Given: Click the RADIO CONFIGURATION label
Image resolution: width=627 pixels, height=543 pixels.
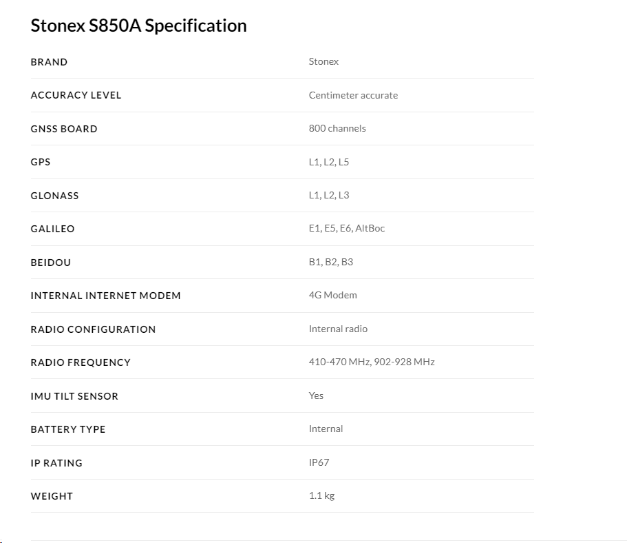Looking at the screenshot, I should coord(93,329).
